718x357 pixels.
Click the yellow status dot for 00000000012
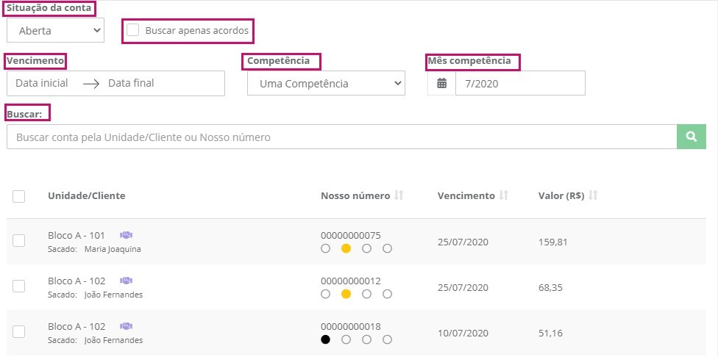tap(346, 294)
